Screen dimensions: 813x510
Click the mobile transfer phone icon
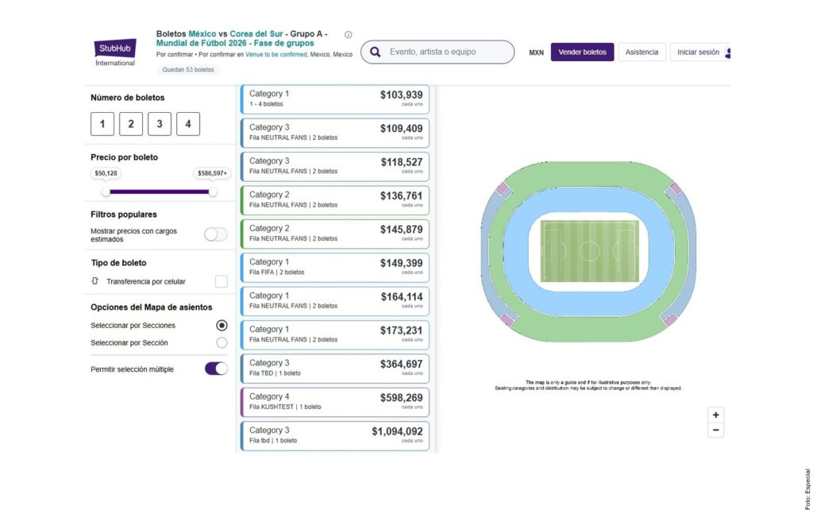(x=95, y=281)
